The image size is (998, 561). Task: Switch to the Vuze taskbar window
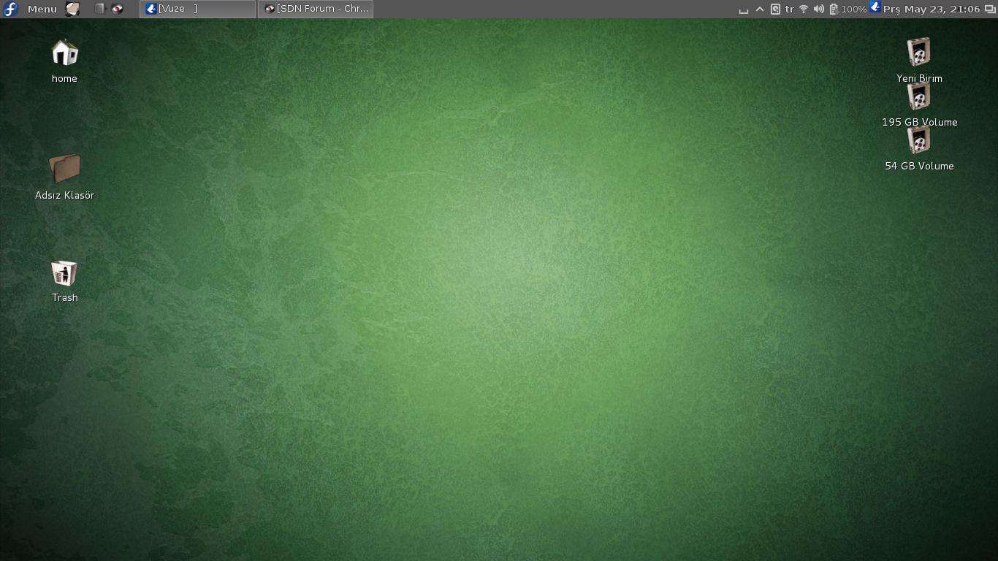click(197, 9)
